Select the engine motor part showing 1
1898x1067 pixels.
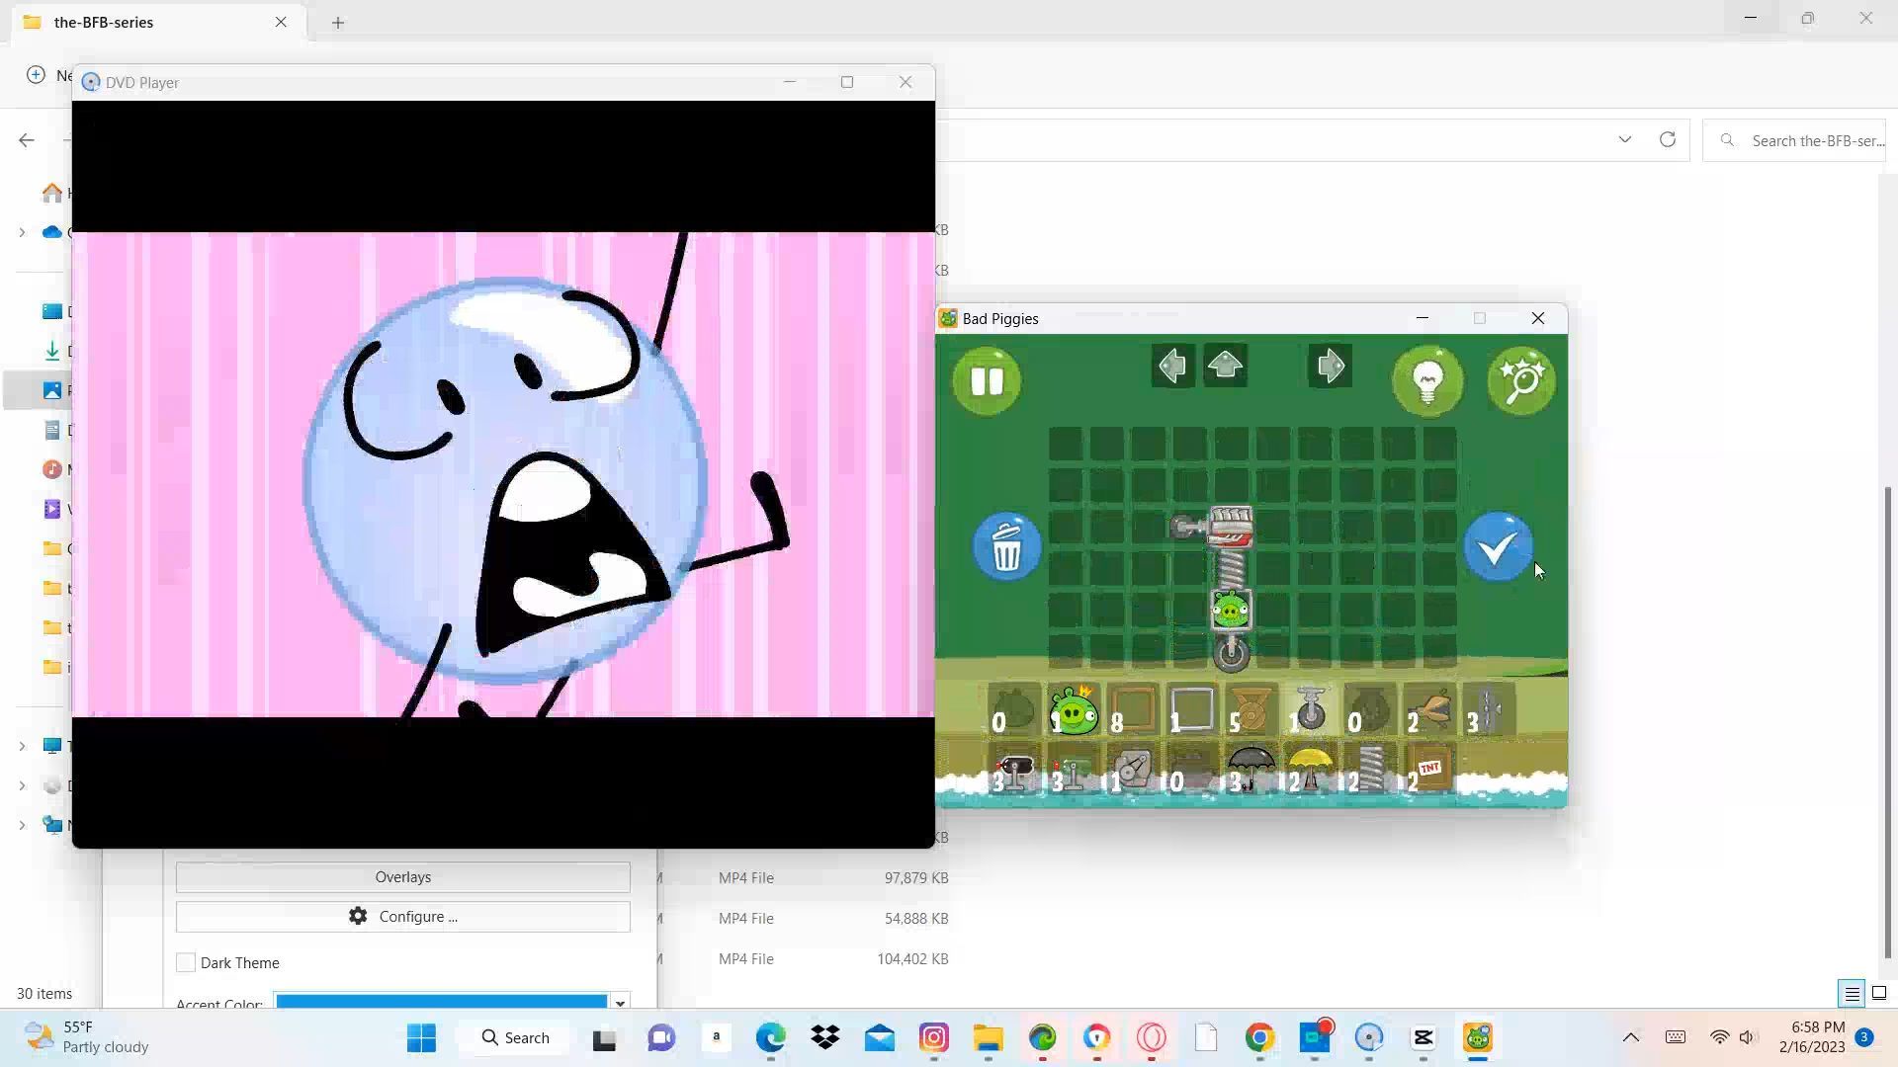point(1132,770)
